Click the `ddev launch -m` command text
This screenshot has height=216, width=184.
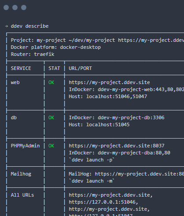pos(92,181)
